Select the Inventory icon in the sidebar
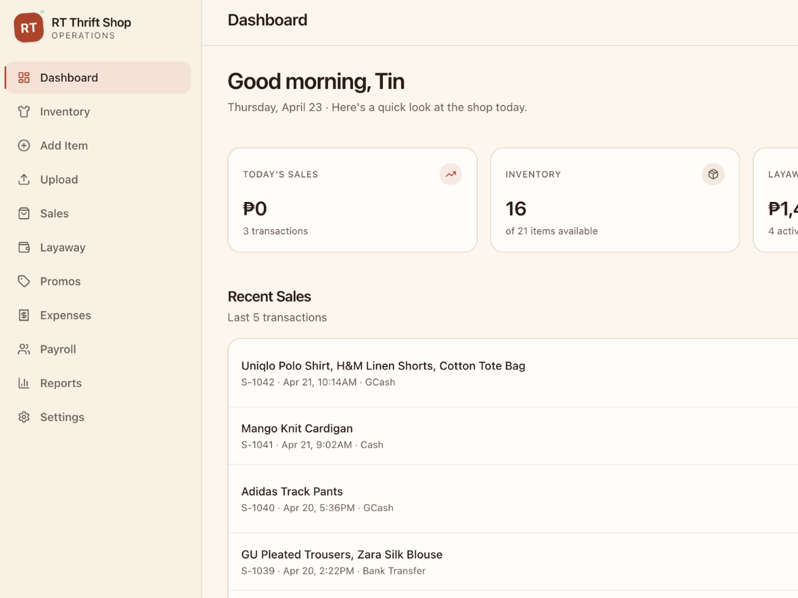 24,111
